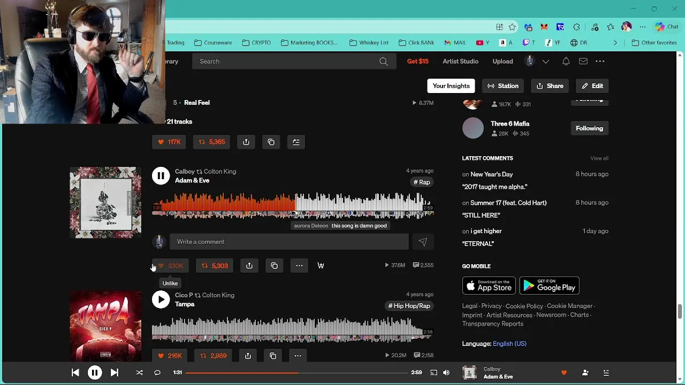Unlike current track via player bar heart
The image size is (685, 385).
point(564,373)
